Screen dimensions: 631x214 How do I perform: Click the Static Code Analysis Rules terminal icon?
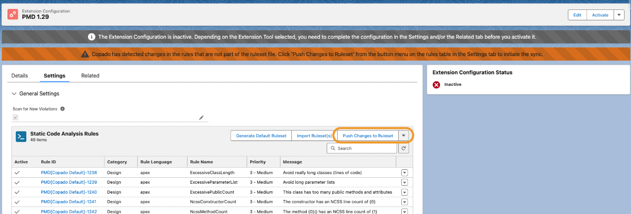(21, 137)
